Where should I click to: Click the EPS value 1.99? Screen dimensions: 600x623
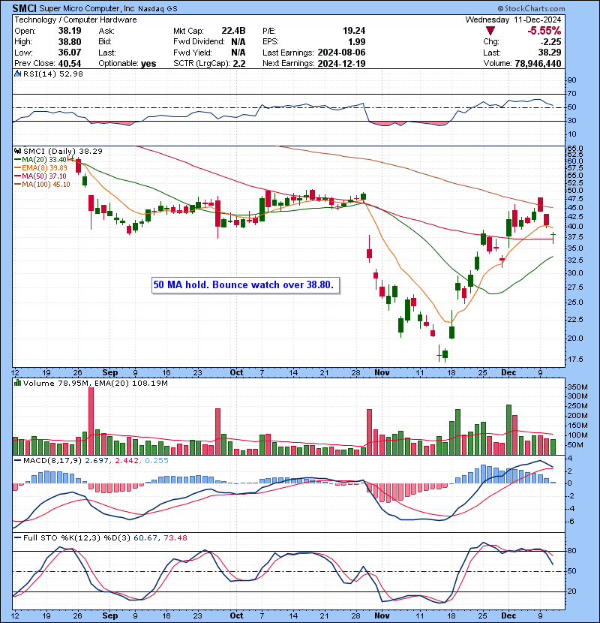pos(357,42)
